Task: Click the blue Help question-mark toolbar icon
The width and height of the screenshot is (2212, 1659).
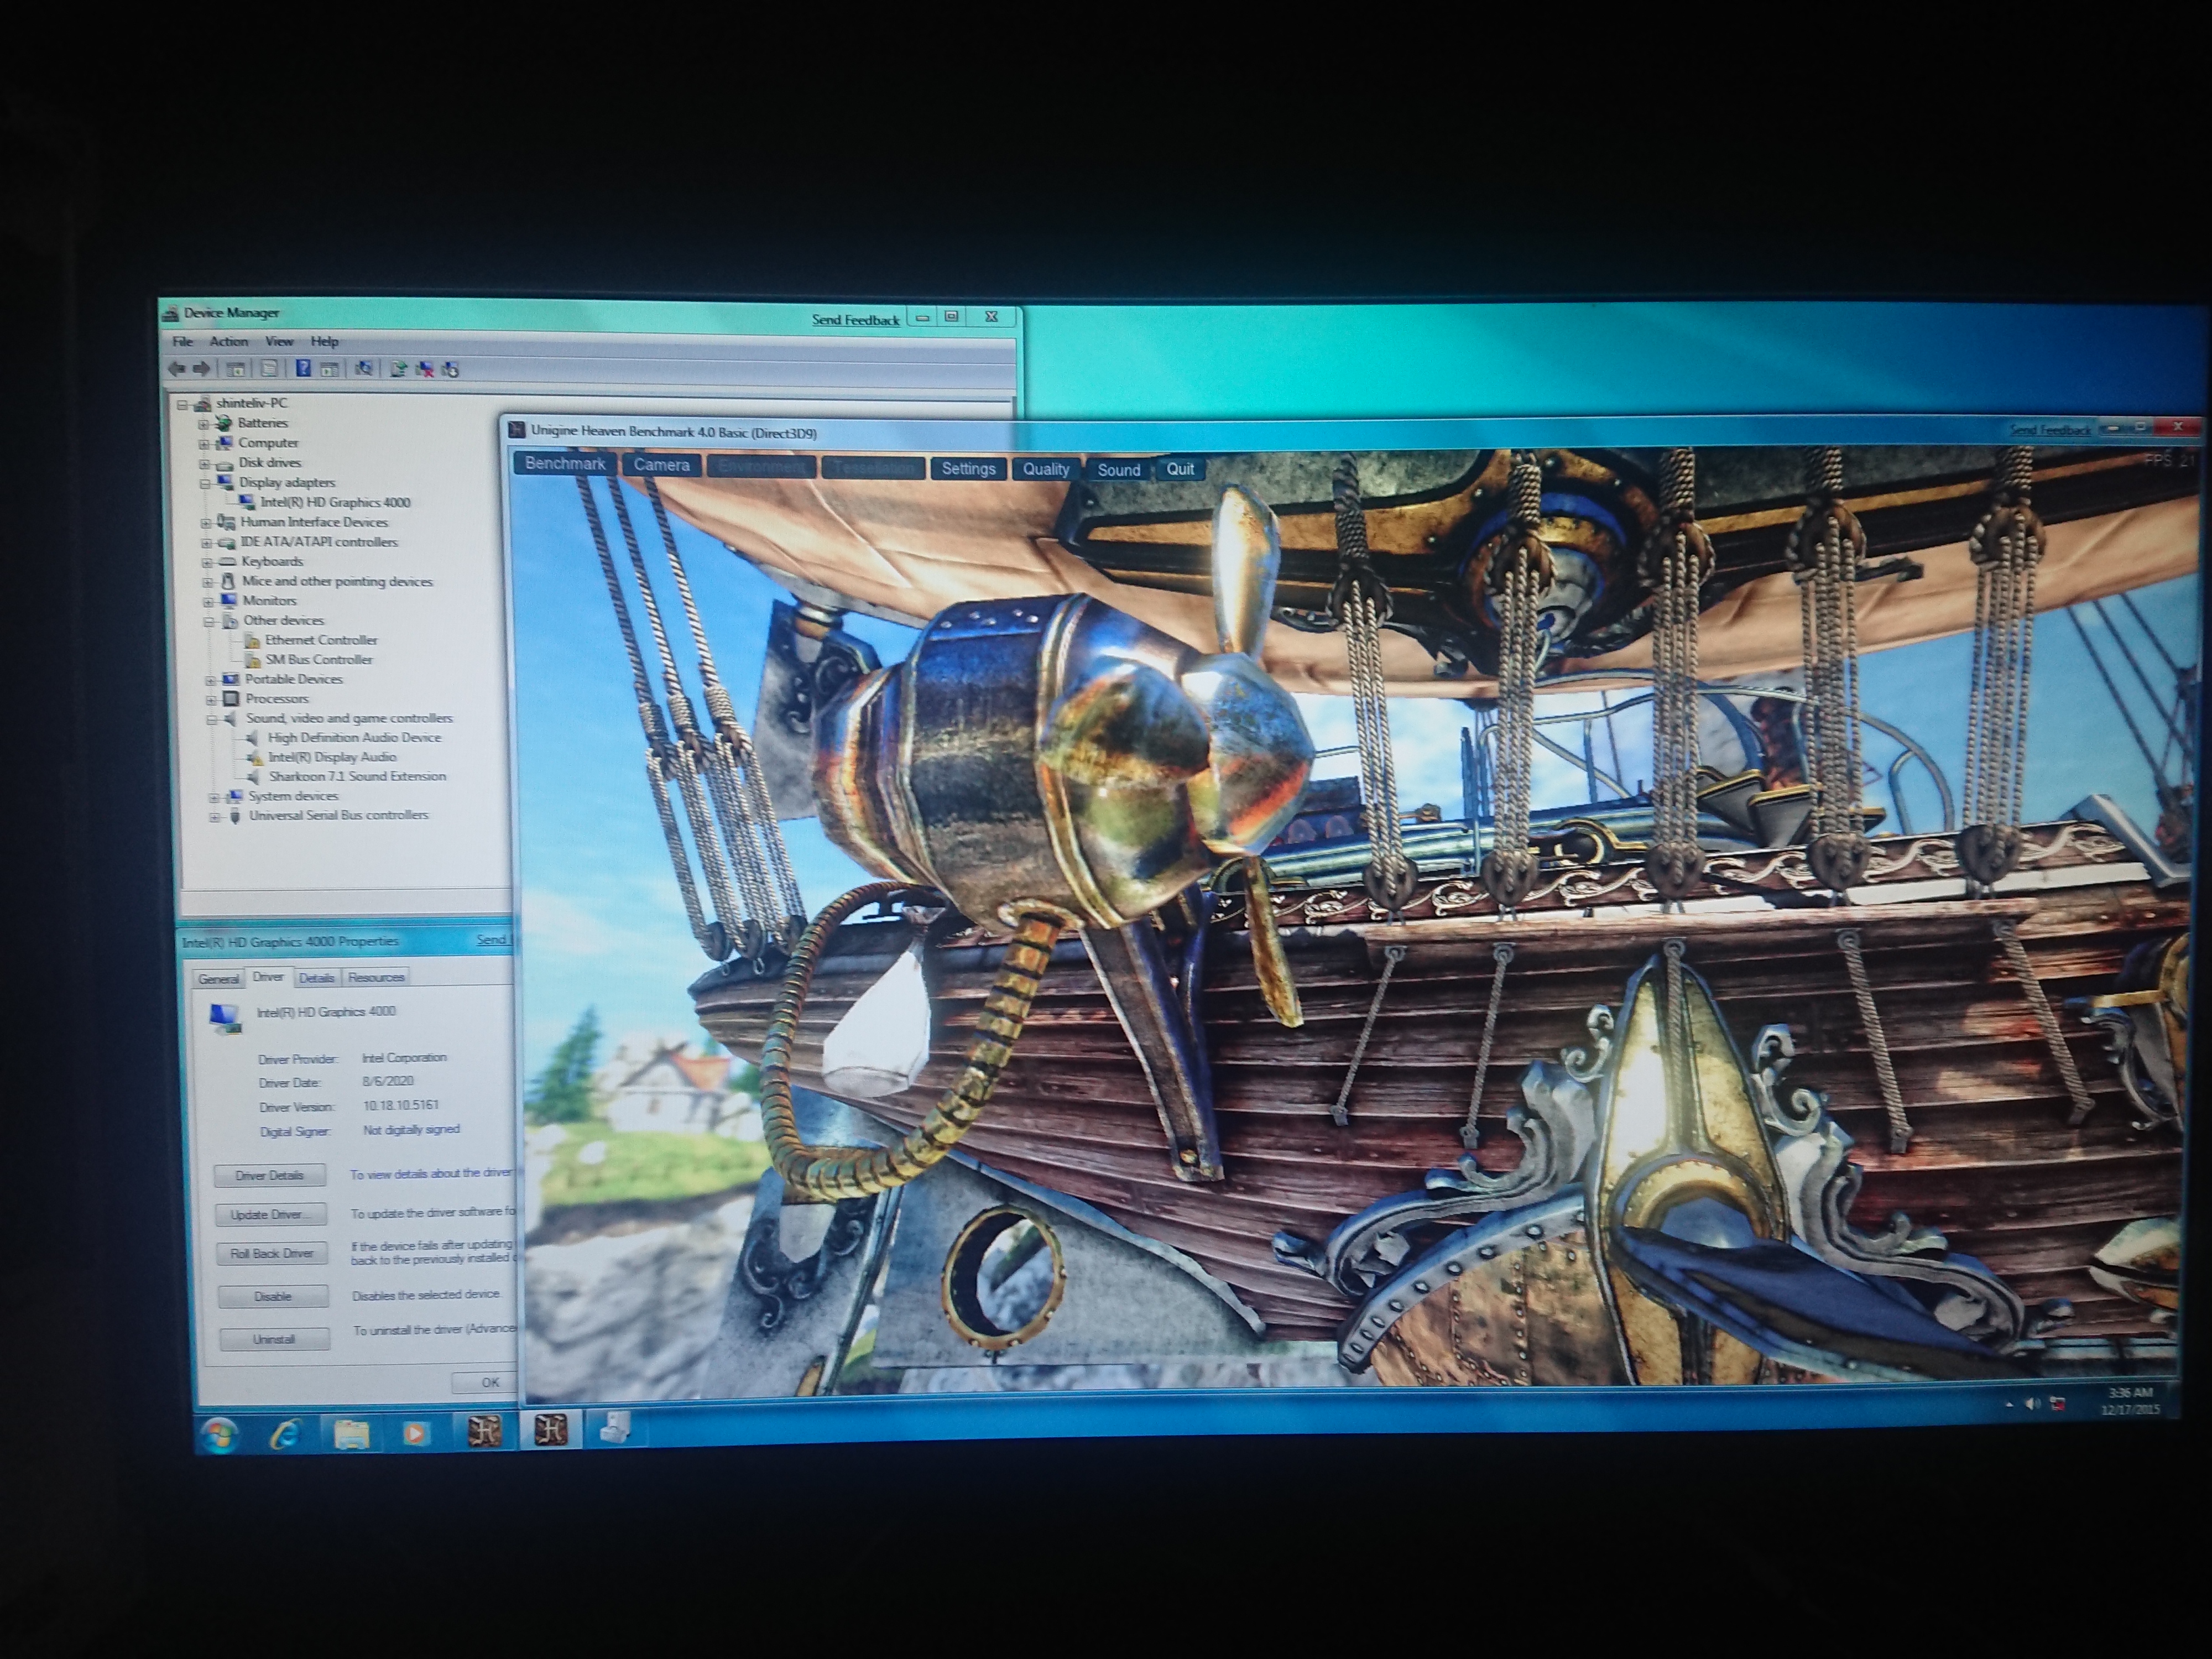Action: (x=303, y=369)
